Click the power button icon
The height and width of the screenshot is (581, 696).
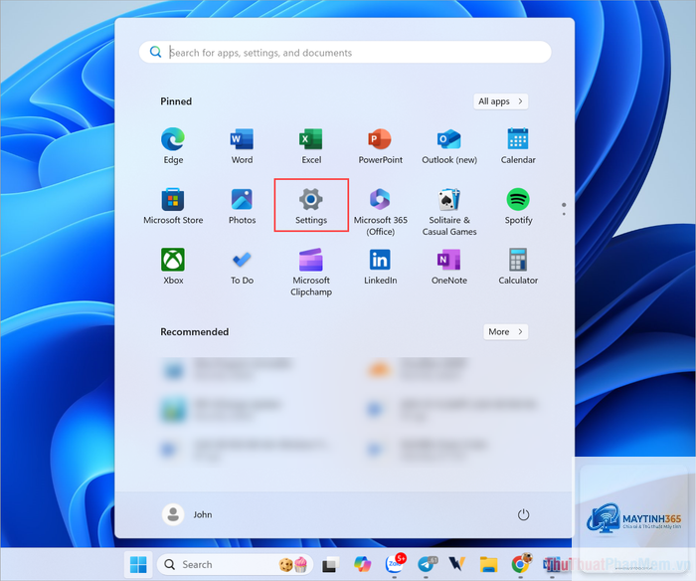click(x=523, y=514)
